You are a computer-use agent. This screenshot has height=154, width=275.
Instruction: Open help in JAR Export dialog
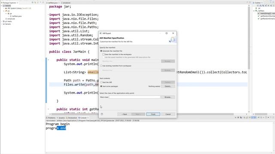[102, 114]
